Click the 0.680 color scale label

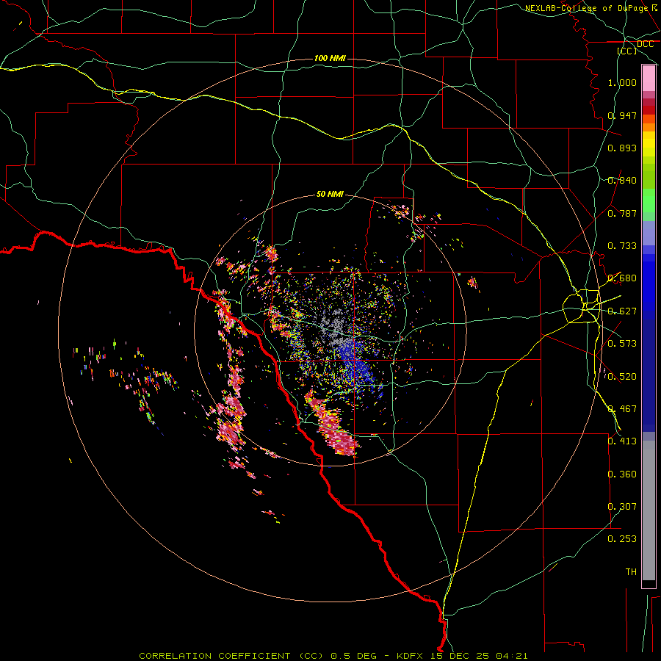[622, 278]
